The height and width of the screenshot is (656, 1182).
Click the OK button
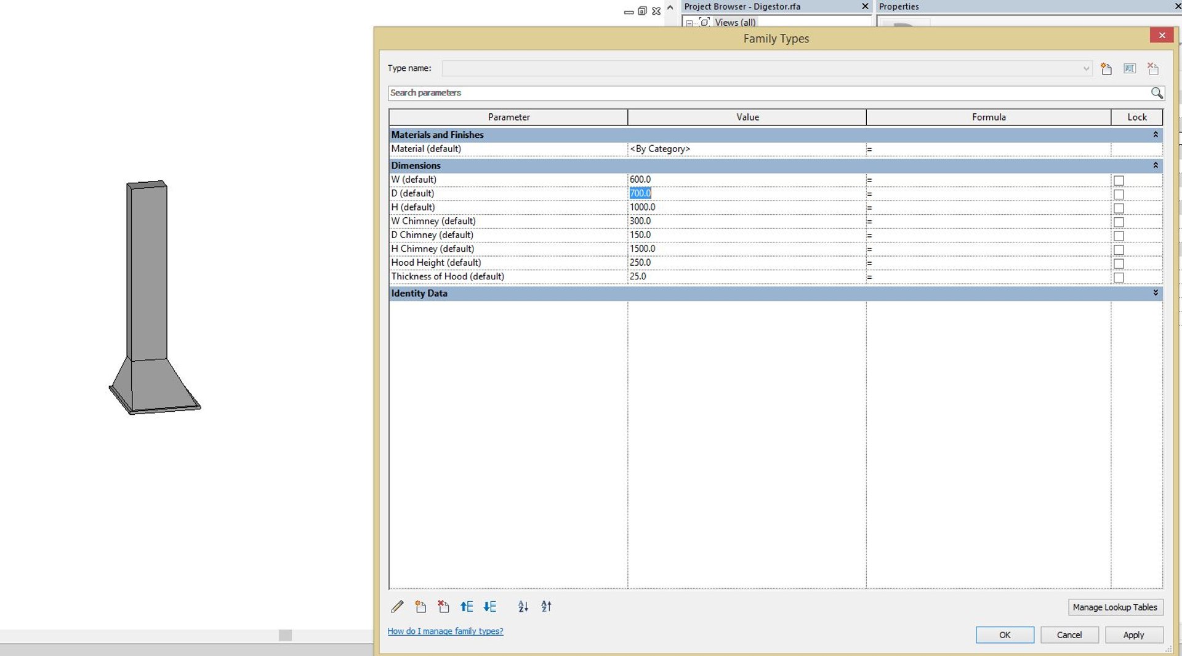coord(1005,635)
